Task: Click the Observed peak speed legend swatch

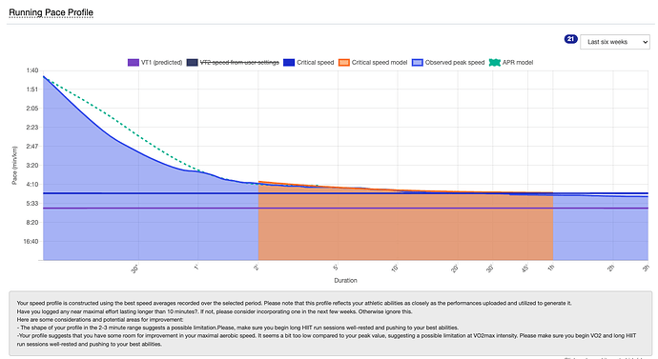Action: tap(418, 63)
